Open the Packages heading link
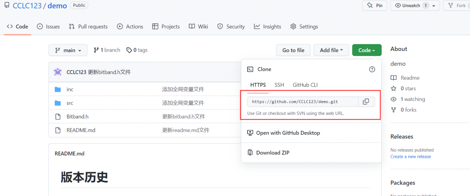Screen dimensions: 470x196 coord(403,183)
